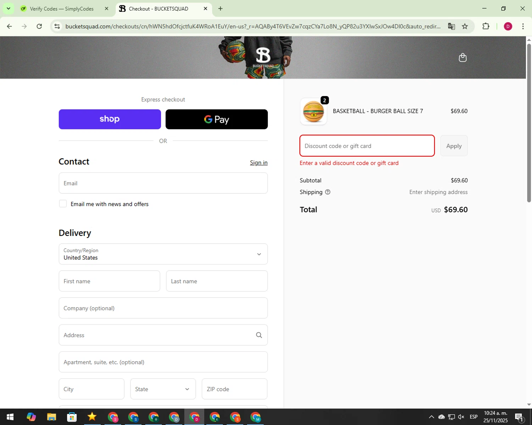Pay with Google Pay button
This screenshot has width=532, height=425.
(217, 119)
